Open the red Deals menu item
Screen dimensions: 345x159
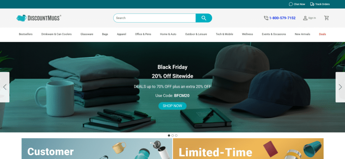tap(322, 34)
